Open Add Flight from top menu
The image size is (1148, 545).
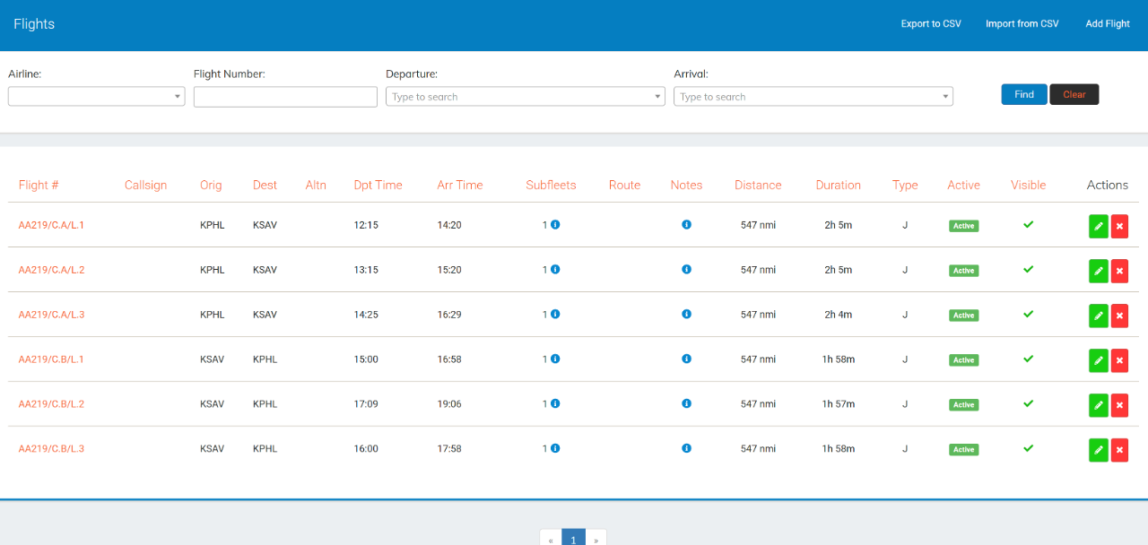(x=1107, y=24)
